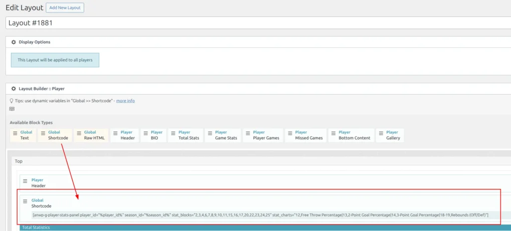
Task: Click handle icon of placed Player Header row
Action: (x=25, y=181)
